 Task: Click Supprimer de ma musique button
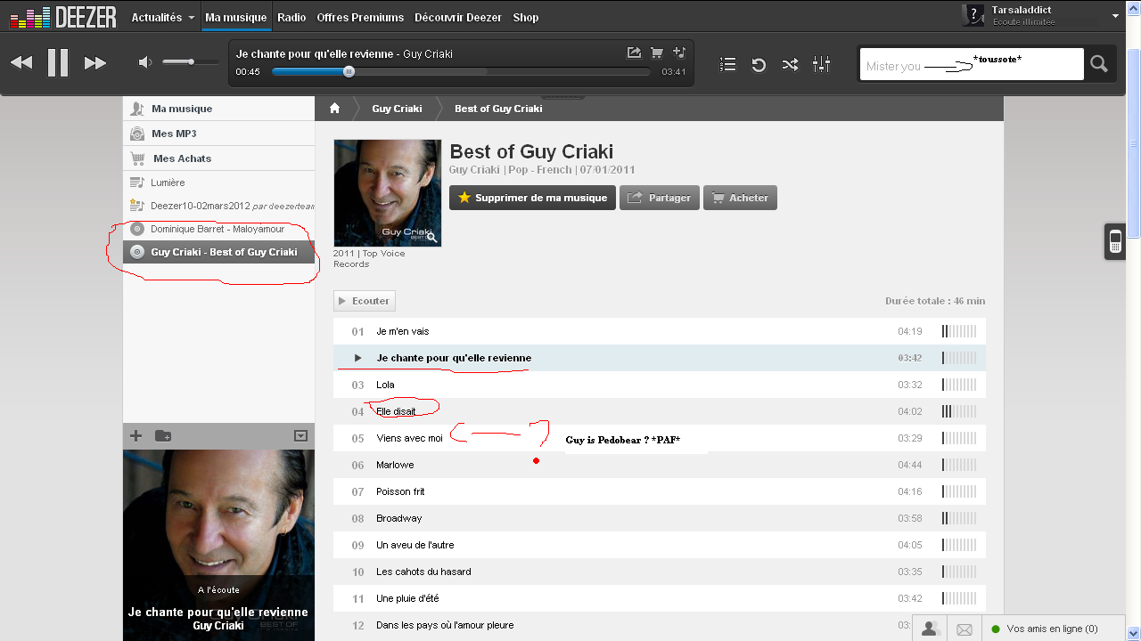[532, 198]
